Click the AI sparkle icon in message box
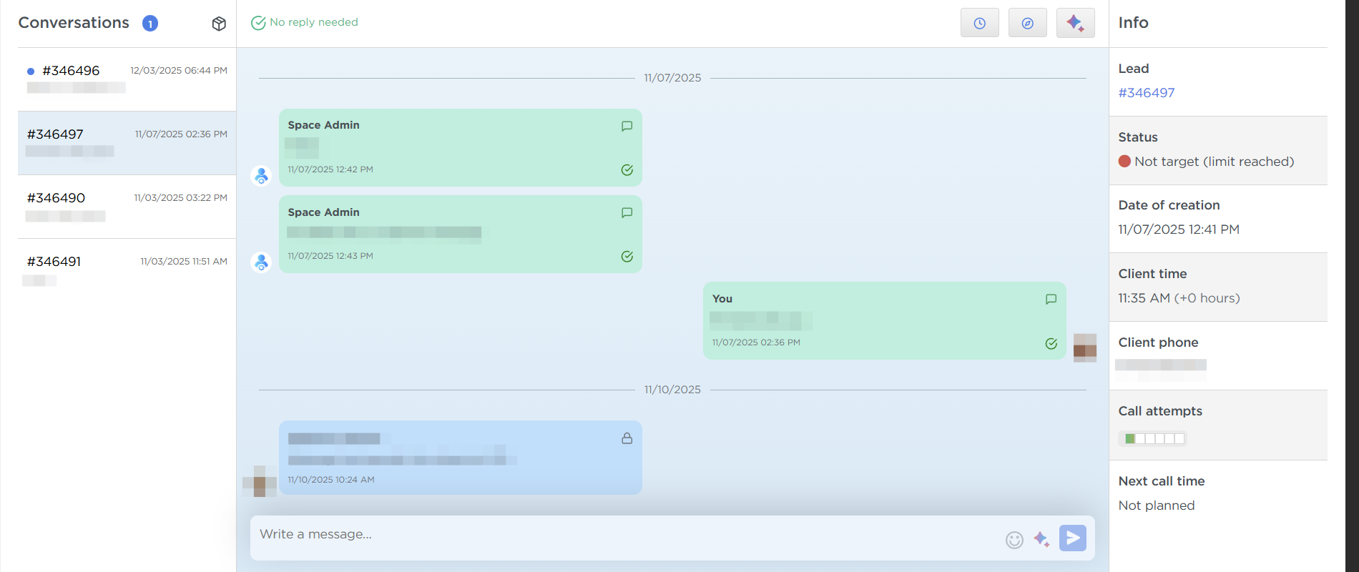This screenshot has width=1359, height=572. (1041, 539)
